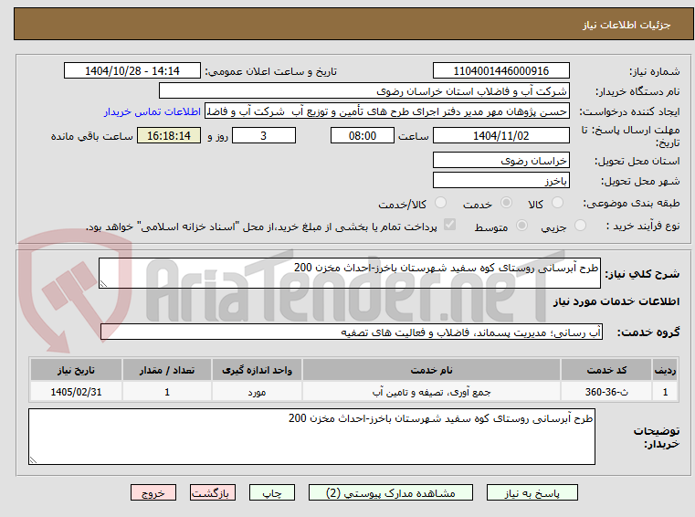Click the resize handle of شرح کلی نیاز box
Viewport: 695px width, 517px height.
coord(103,284)
